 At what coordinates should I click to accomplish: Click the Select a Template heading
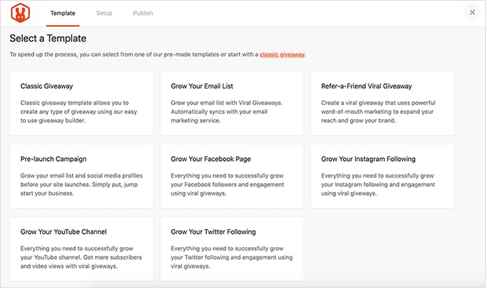pyautogui.click(x=48, y=38)
